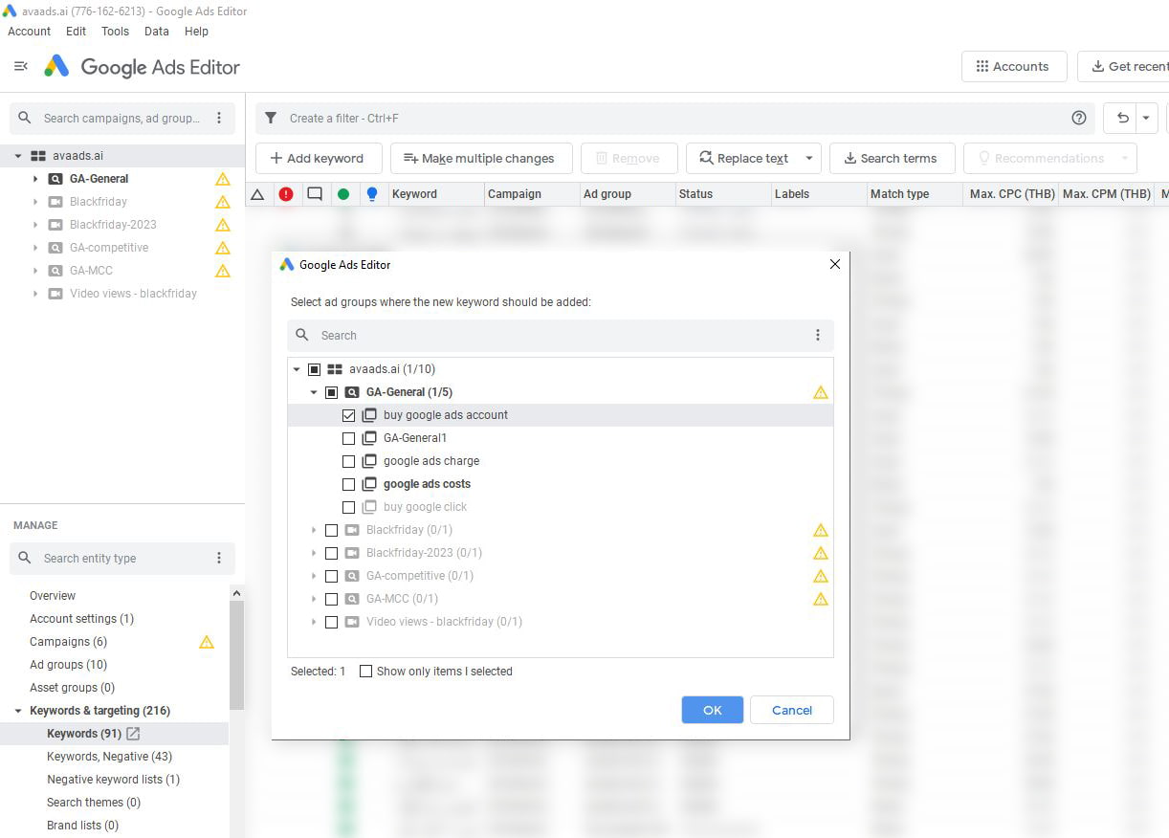
Task: Open the Accounts manager button
Action: pos(1014,66)
